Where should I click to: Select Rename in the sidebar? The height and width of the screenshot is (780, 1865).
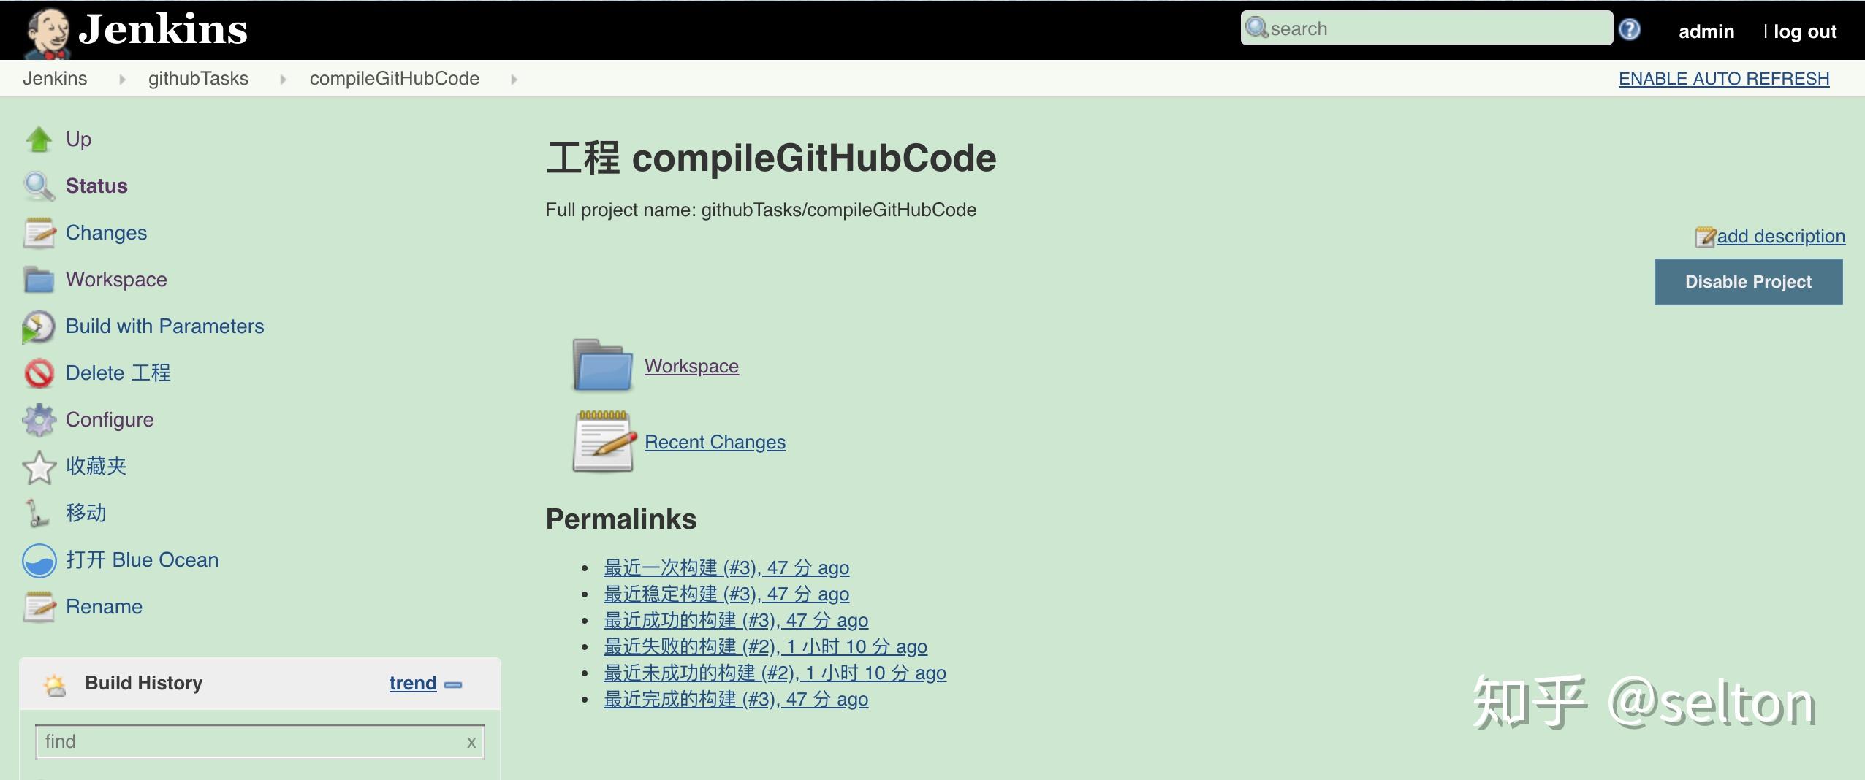[104, 607]
